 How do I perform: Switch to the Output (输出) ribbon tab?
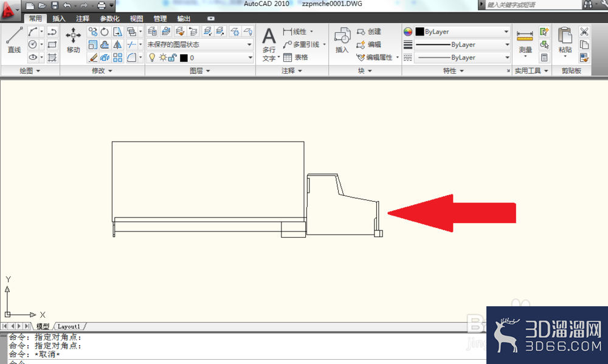184,19
